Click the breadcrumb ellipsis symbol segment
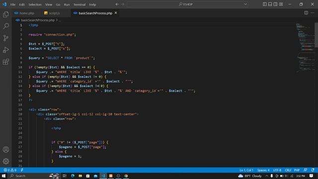 pos(60,20)
